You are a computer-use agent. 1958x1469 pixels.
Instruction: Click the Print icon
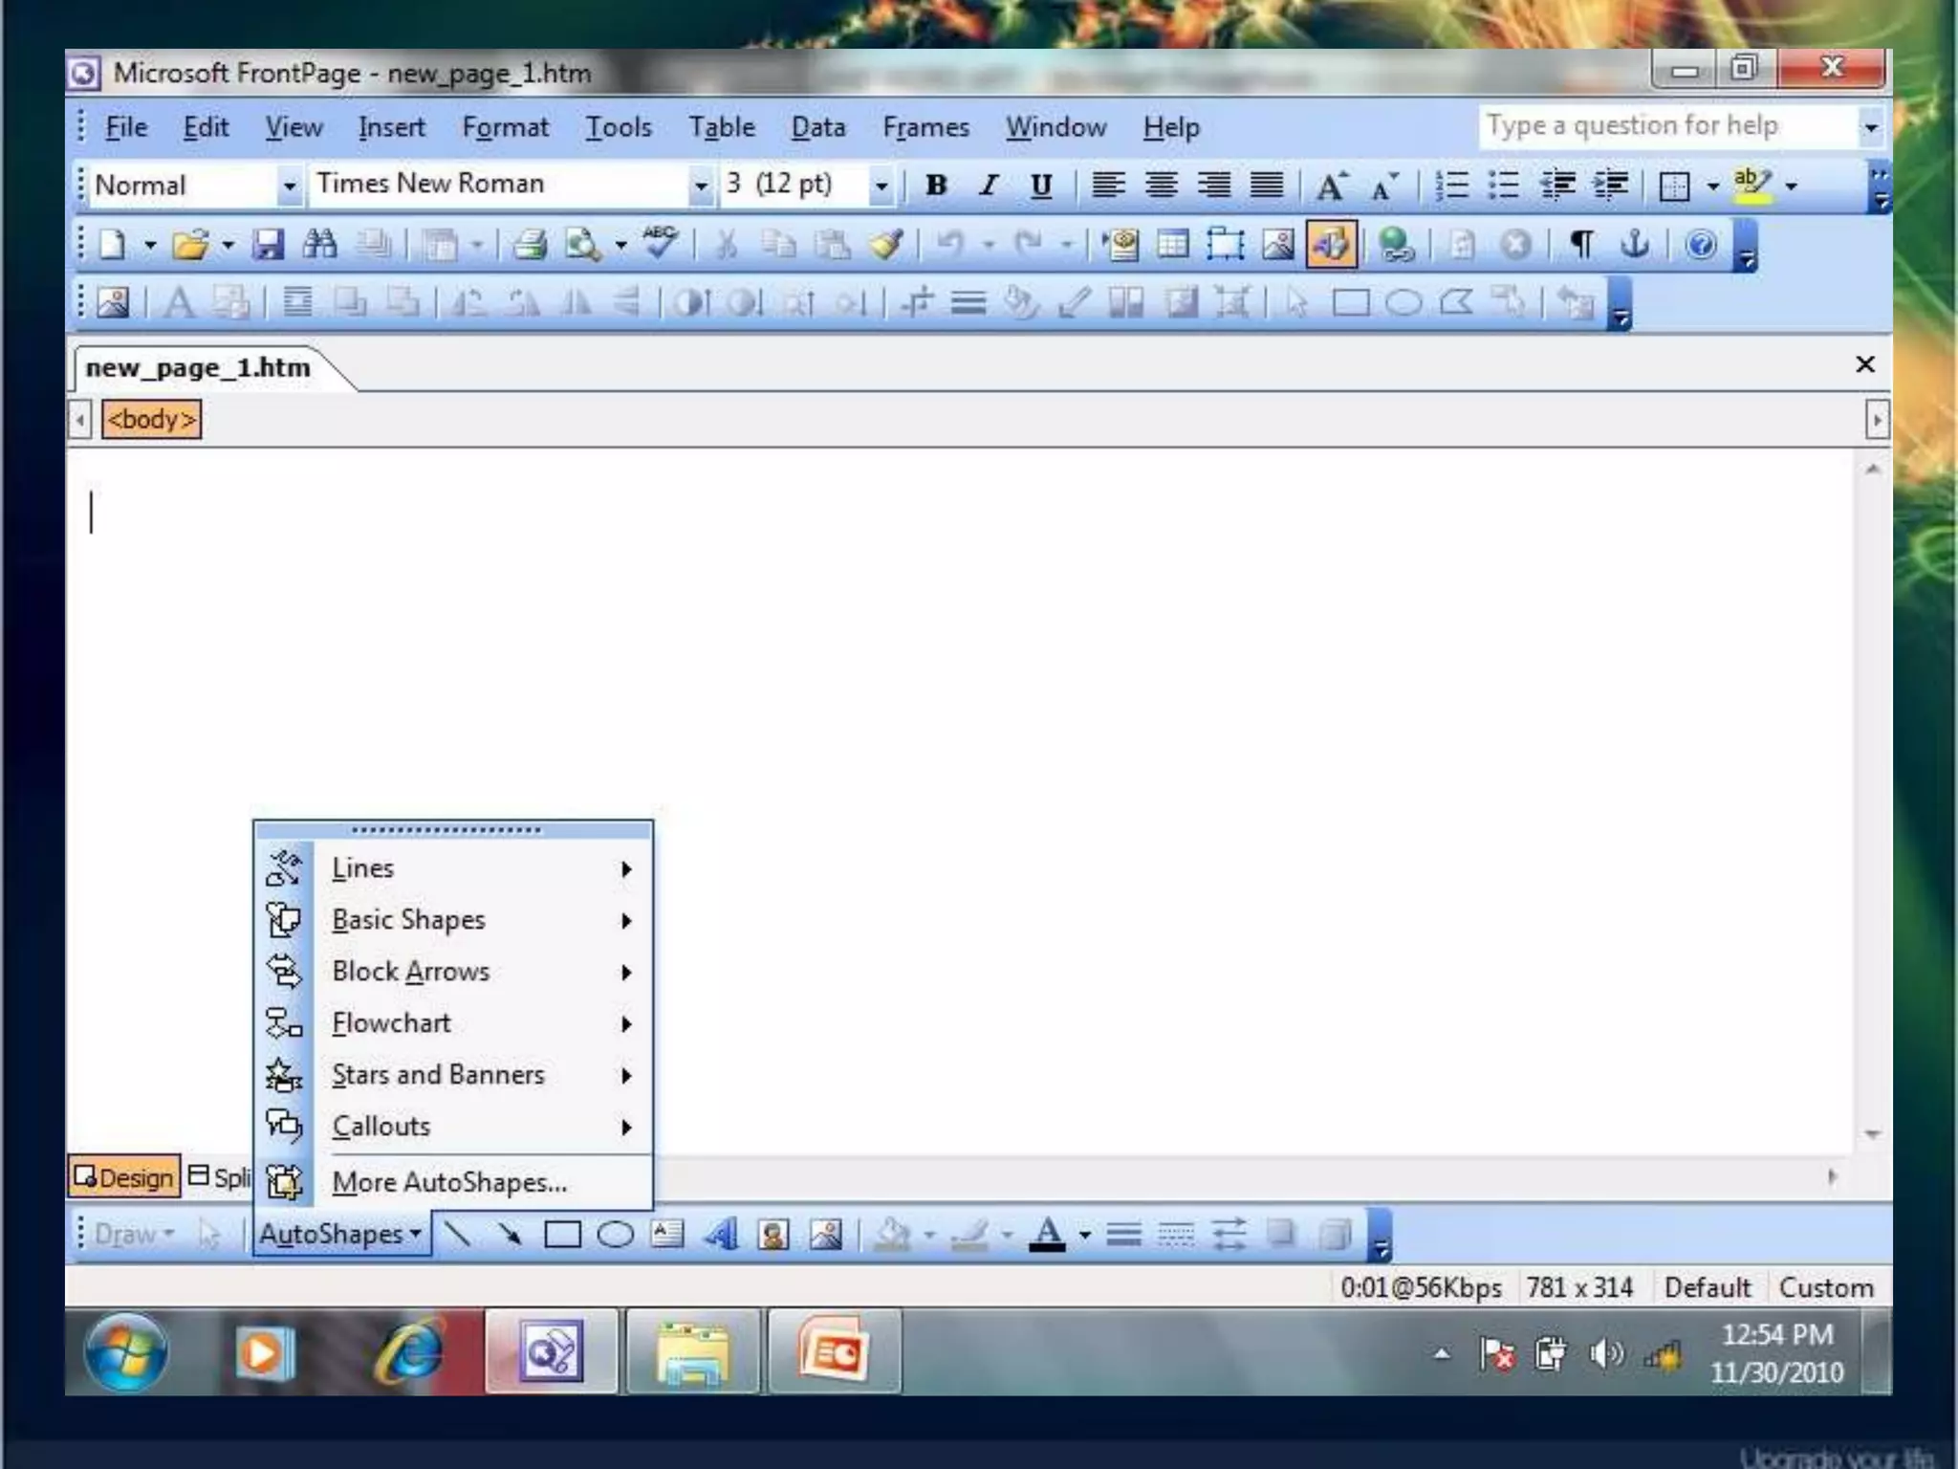tap(529, 245)
